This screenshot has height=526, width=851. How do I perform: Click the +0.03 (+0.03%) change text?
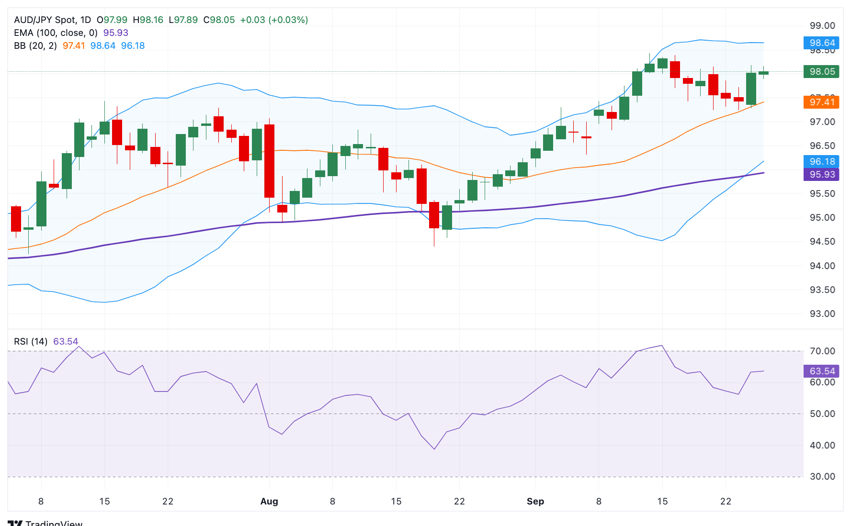(274, 20)
